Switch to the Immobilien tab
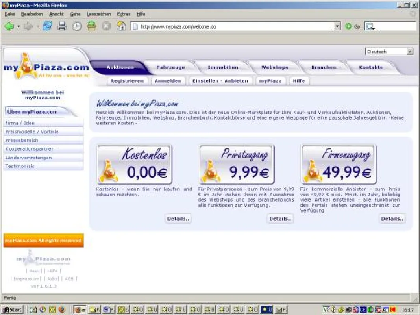This screenshot has height=315, width=420. pyautogui.click(x=223, y=67)
